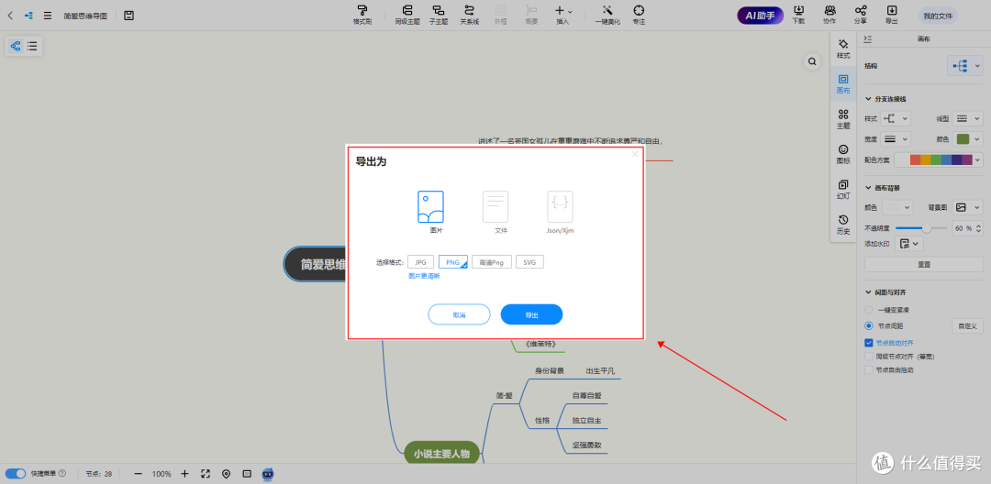Enable focus mode (专注)
991x484 pixels.
639,15
